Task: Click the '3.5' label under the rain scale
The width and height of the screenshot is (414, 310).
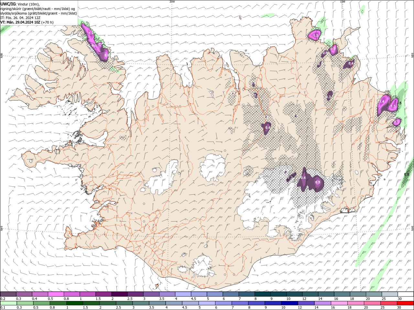Action: 151,308
